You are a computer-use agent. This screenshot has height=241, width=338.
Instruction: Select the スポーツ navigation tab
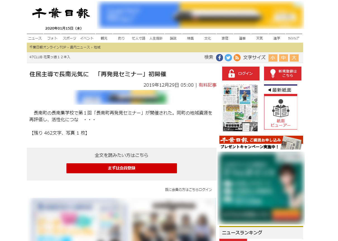point(69,38)
